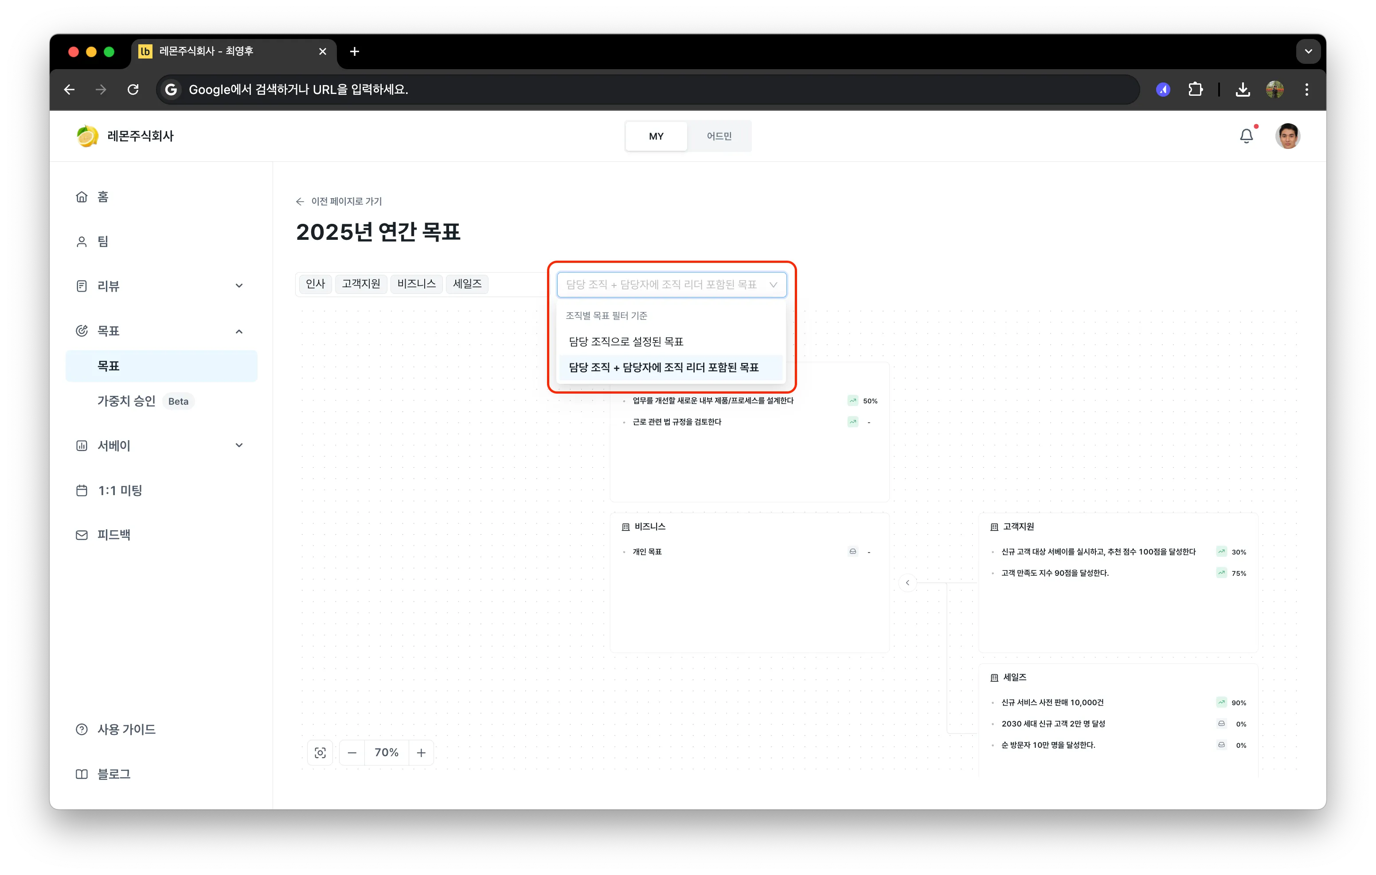
Task: Select the 고객지원 organization chip
Action: pos(360,284)
